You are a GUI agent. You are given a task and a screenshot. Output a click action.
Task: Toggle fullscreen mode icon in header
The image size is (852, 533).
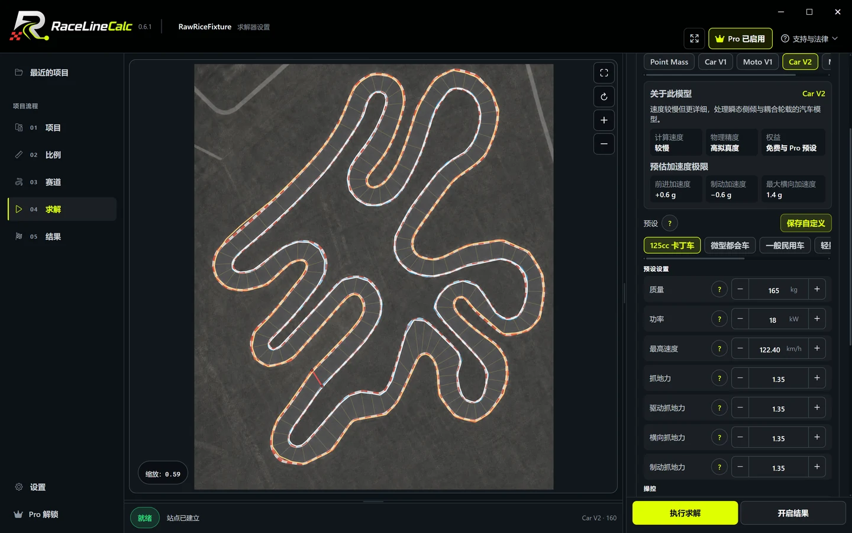click(x=694, y=38)
